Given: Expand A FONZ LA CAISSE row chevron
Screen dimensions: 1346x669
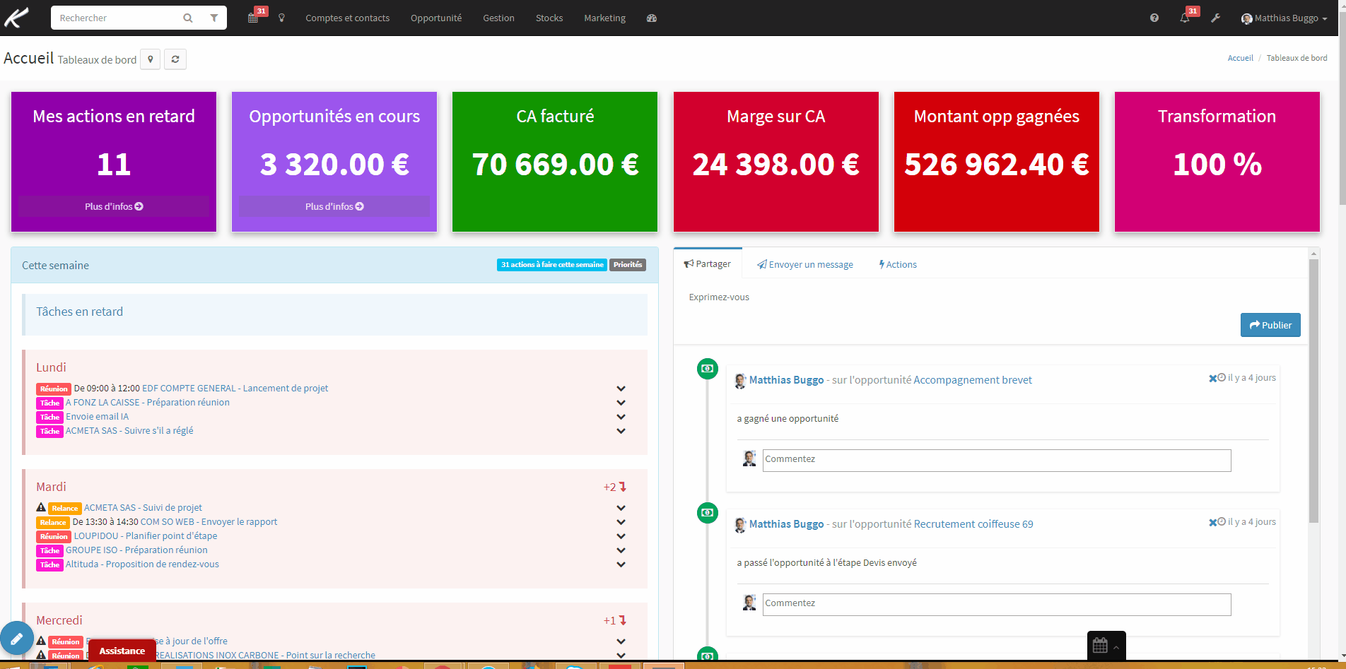Looking at the screenshot, I should 621,403.
